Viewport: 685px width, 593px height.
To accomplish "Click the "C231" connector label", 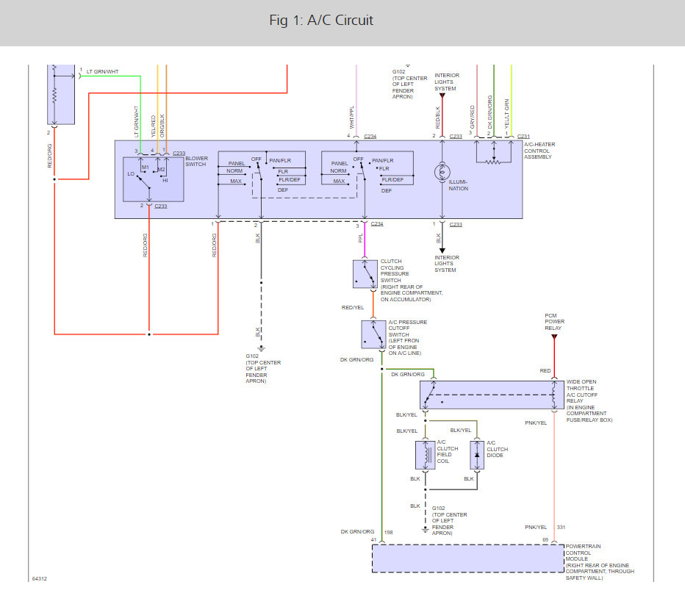I will 523,136.
